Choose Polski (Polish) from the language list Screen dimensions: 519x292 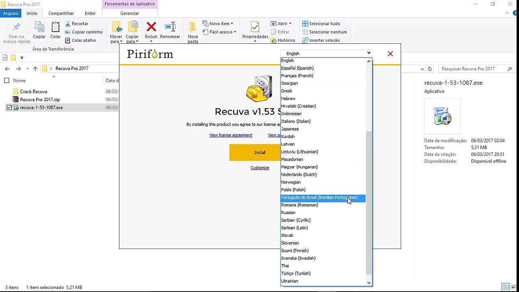[293, 190]
